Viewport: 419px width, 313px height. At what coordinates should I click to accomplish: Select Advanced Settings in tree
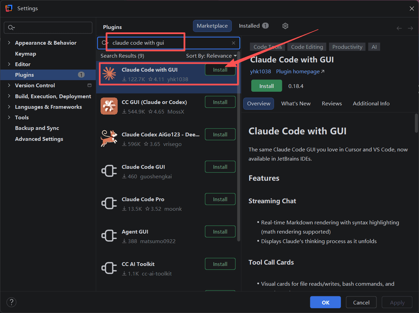pos(39,139)
